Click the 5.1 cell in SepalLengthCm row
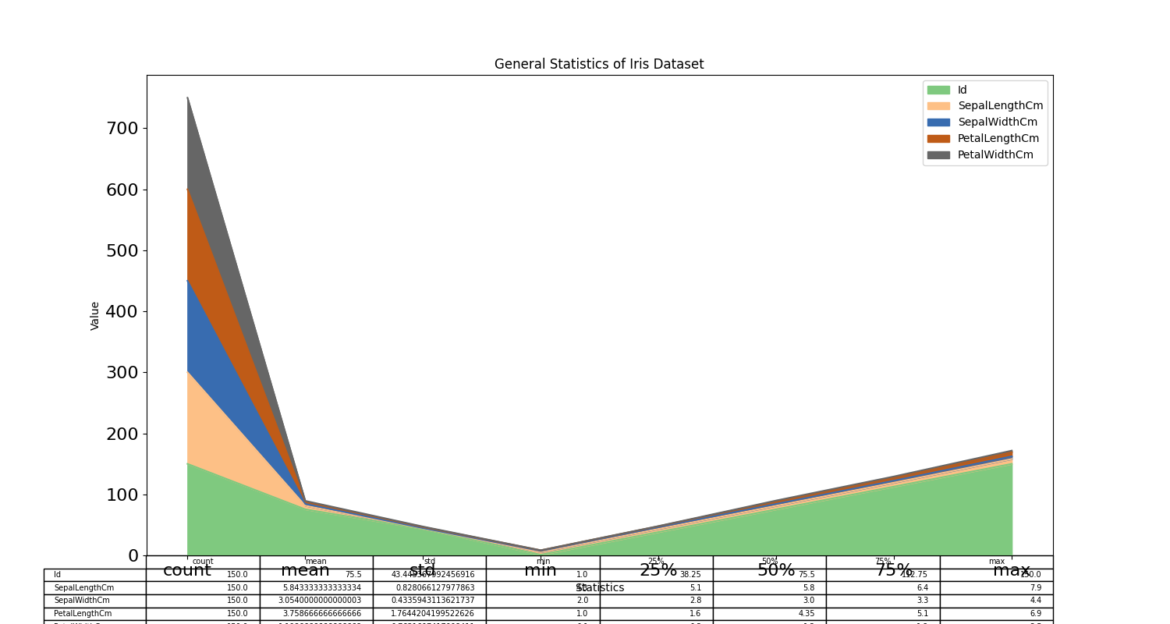1170x624 pixels. 656,588
